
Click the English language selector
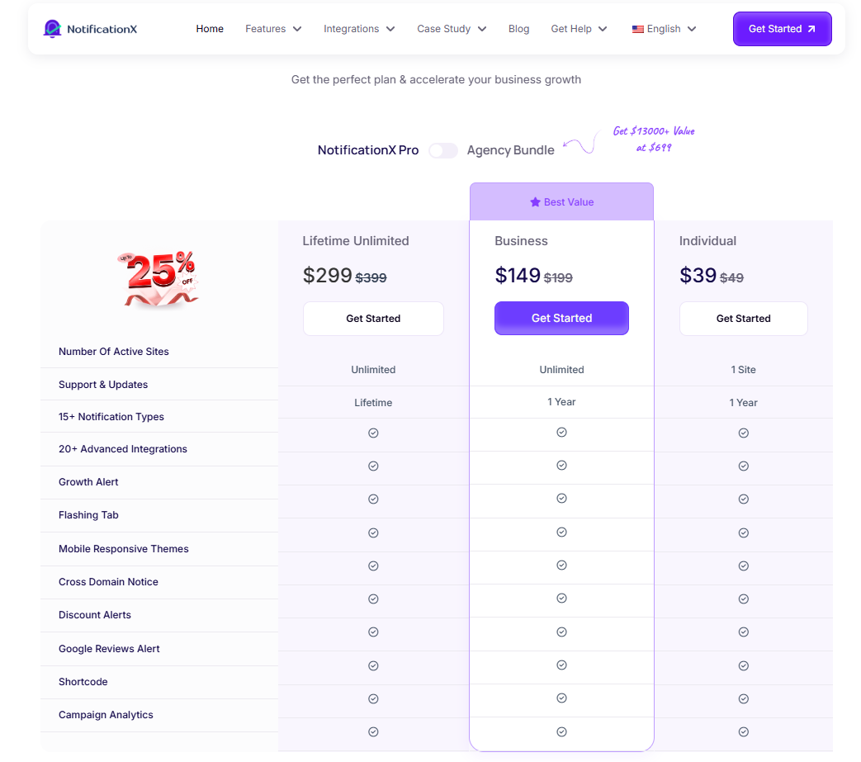[663, 28]
